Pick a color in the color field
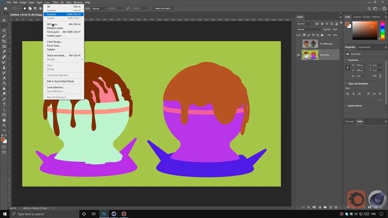The width and height of the screenshot is (388, 218). click(365, 30)
